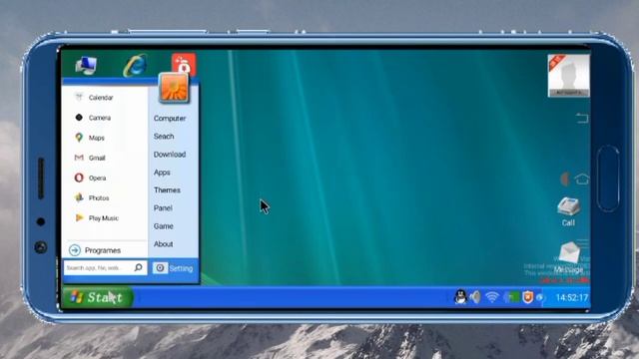This screenshot has height=359, width=639.
Task: Select About in the start menu
Action: click(164, 244)
